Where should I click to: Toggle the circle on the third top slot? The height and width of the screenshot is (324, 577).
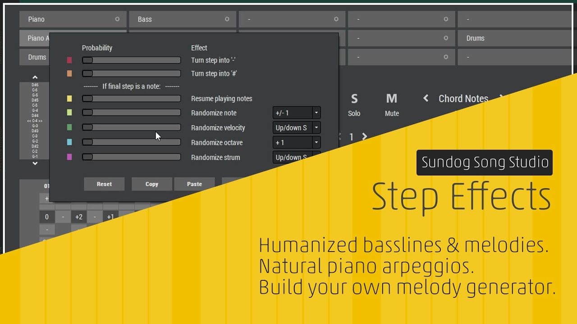[336, 19]
